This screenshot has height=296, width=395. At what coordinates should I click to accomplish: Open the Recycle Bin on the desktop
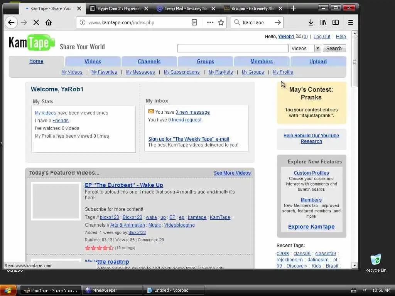click(x=376, y=263)
